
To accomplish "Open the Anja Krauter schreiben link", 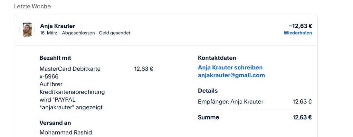I will click(230, 68).
